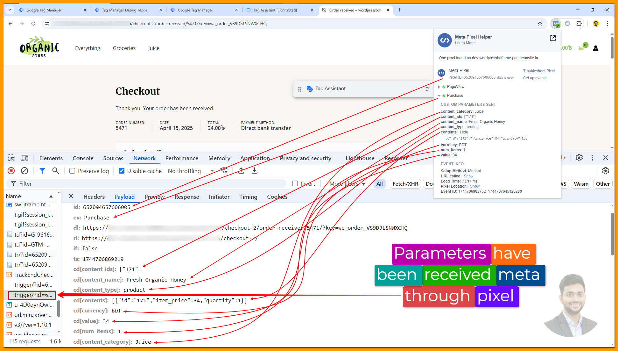This screenshot has height=351, width=618.
Task: Open network search with magnifier icon
Action: [55, 171]
